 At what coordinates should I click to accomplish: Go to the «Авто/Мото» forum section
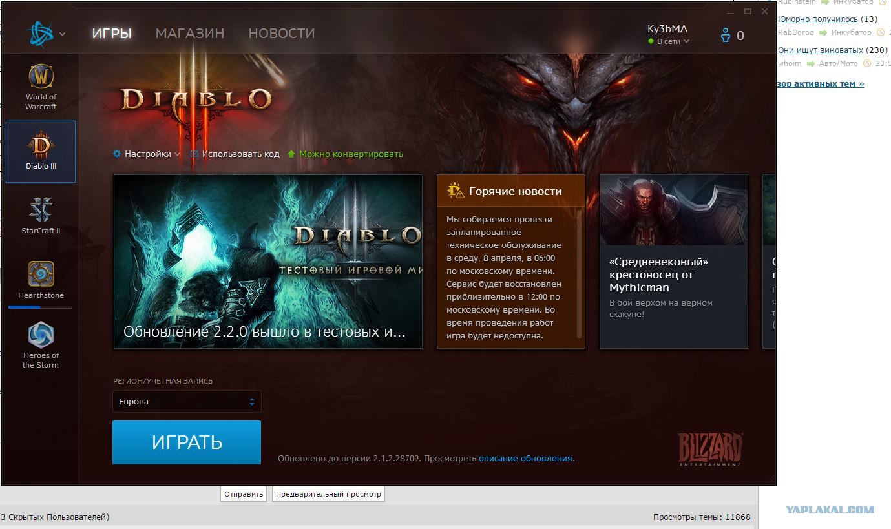coord(838,63)
